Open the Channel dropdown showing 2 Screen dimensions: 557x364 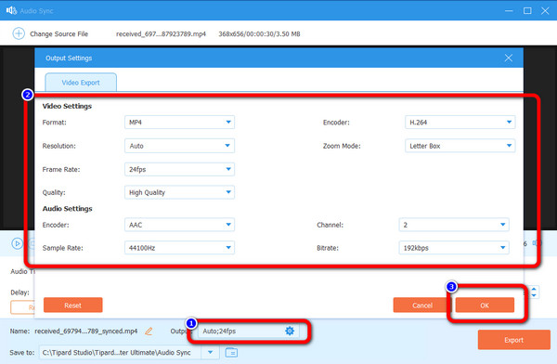(454, 225)
